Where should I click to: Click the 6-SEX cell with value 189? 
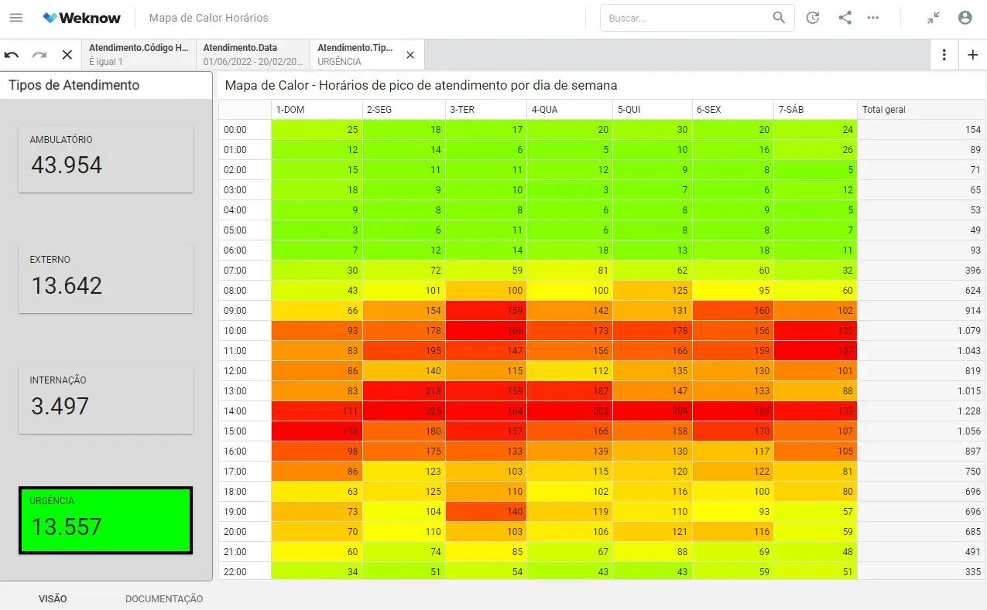click(x=733, y=411)
